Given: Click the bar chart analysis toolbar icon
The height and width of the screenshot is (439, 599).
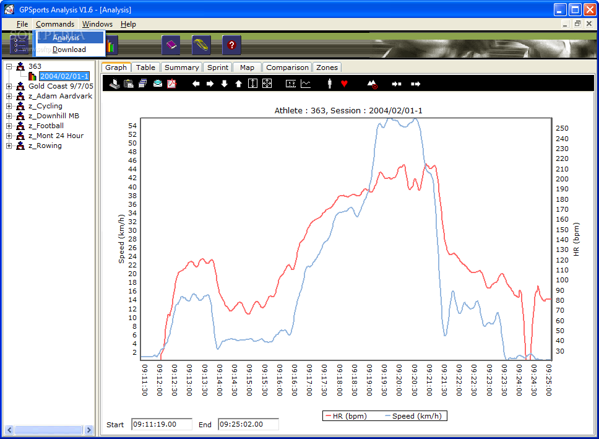Looking at the screenshot, I should 111,45.
